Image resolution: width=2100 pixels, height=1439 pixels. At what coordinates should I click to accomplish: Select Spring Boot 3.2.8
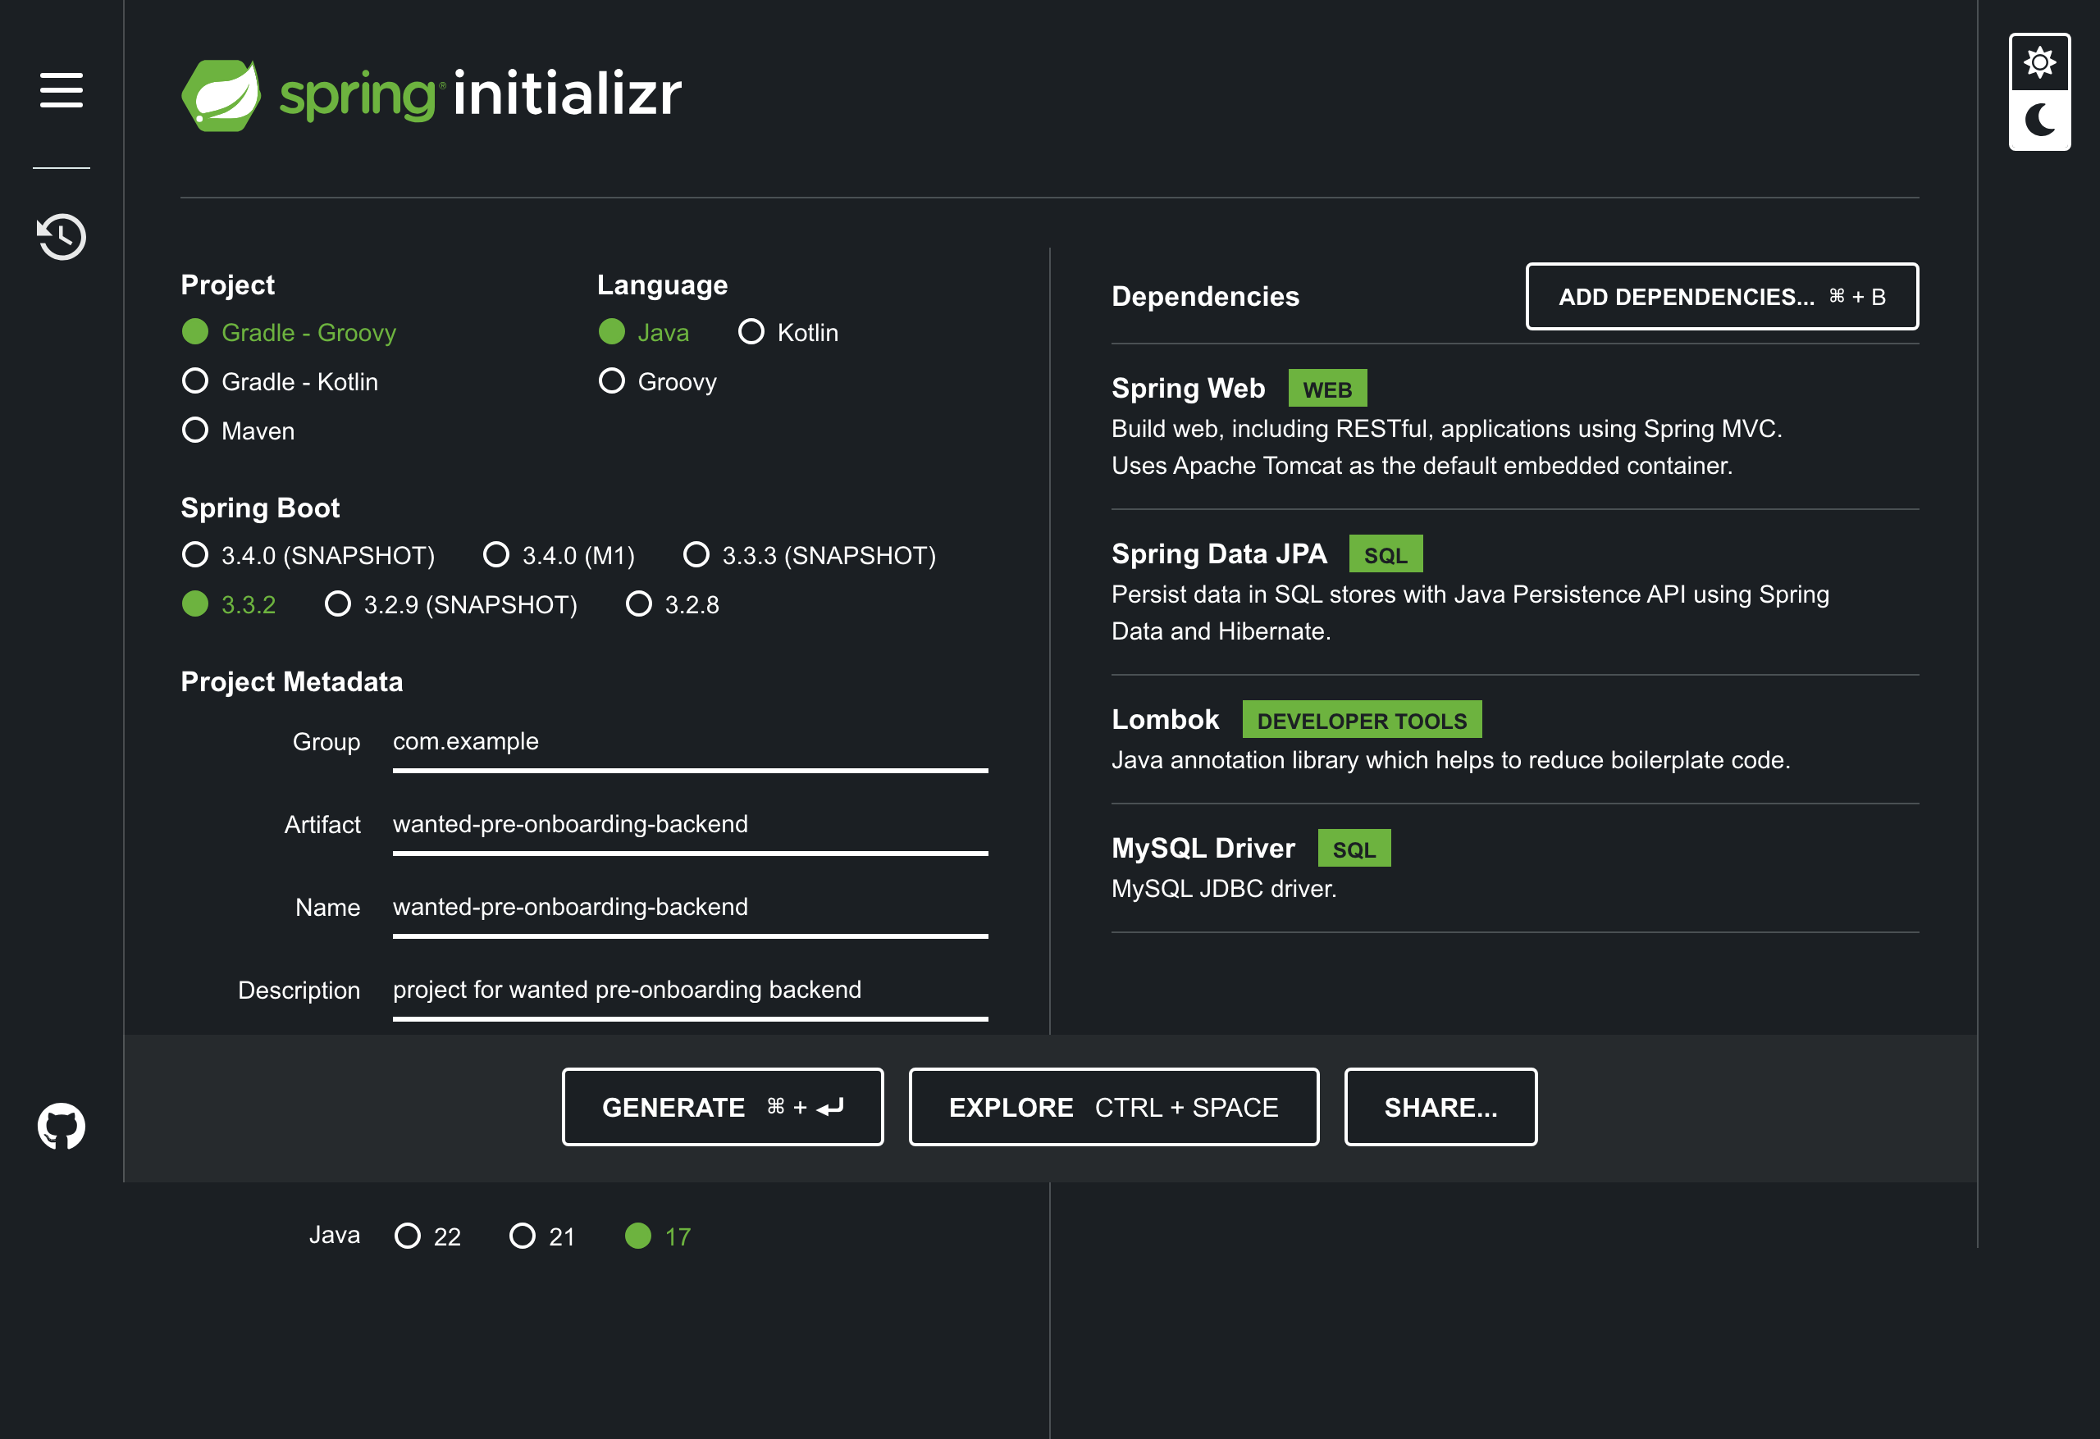673,604
